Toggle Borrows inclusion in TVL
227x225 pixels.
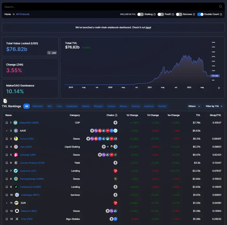179,14
